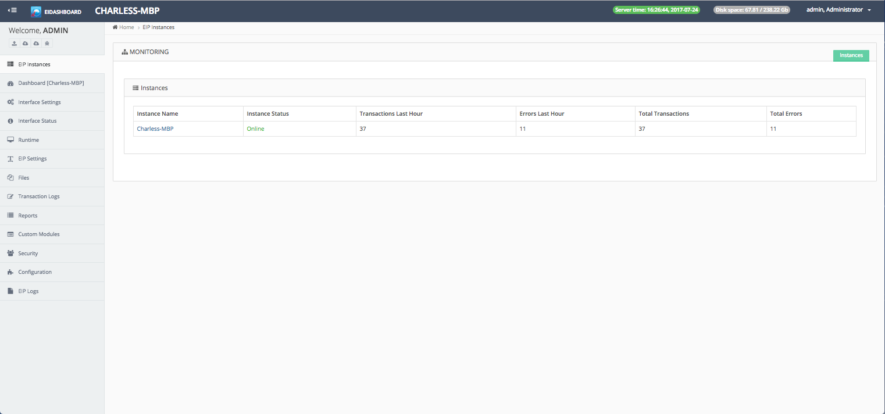Click the MONITORING panel heading

[x=145, y=52]
